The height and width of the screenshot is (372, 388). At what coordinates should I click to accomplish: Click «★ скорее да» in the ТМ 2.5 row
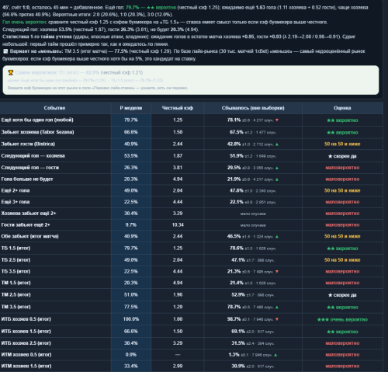pos(342,295)
